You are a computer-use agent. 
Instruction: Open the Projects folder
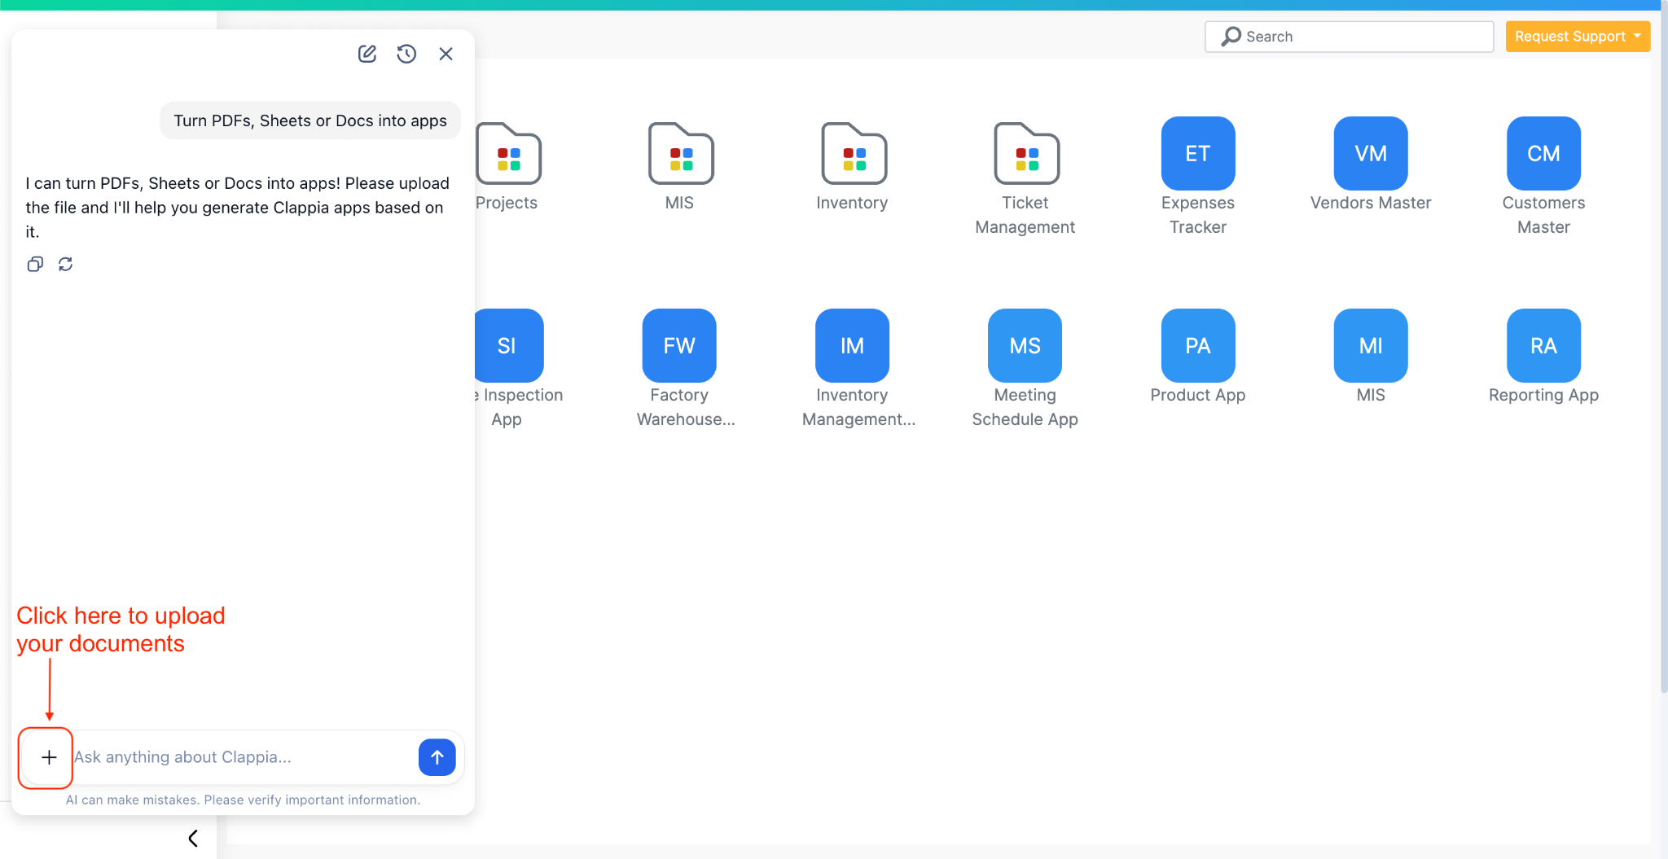coord(508,155)
